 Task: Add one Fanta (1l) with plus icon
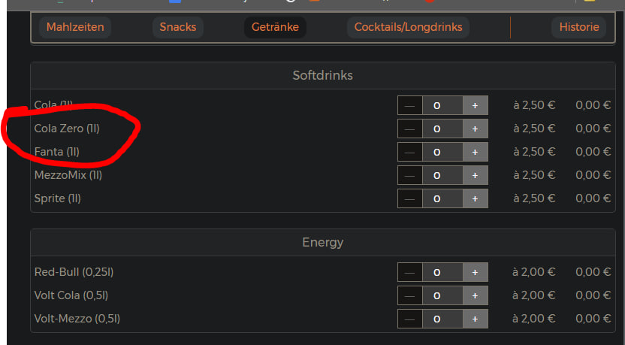click(475, 152)
